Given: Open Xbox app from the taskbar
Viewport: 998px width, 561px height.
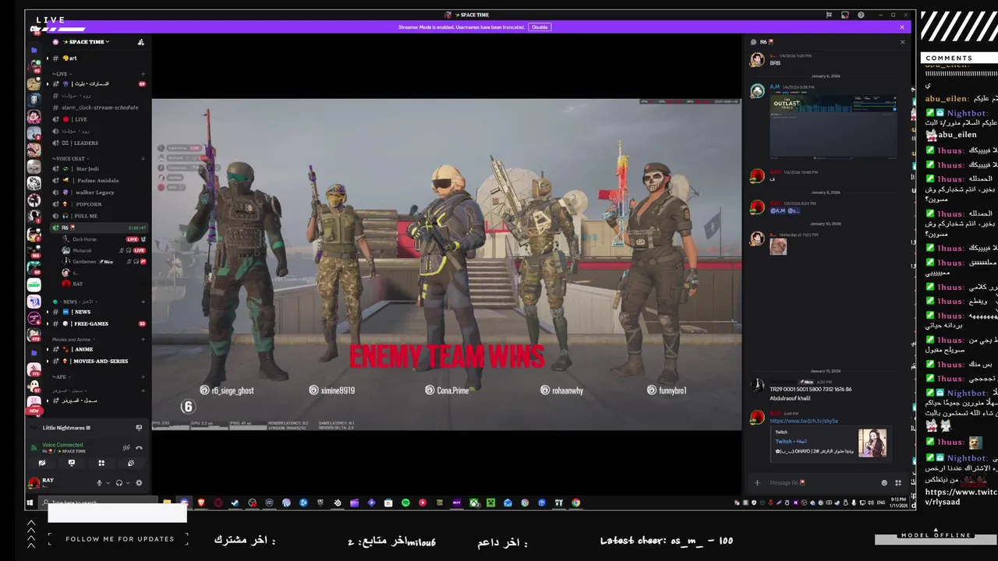Looking at the screenshot, I should (x=474, y=503).
